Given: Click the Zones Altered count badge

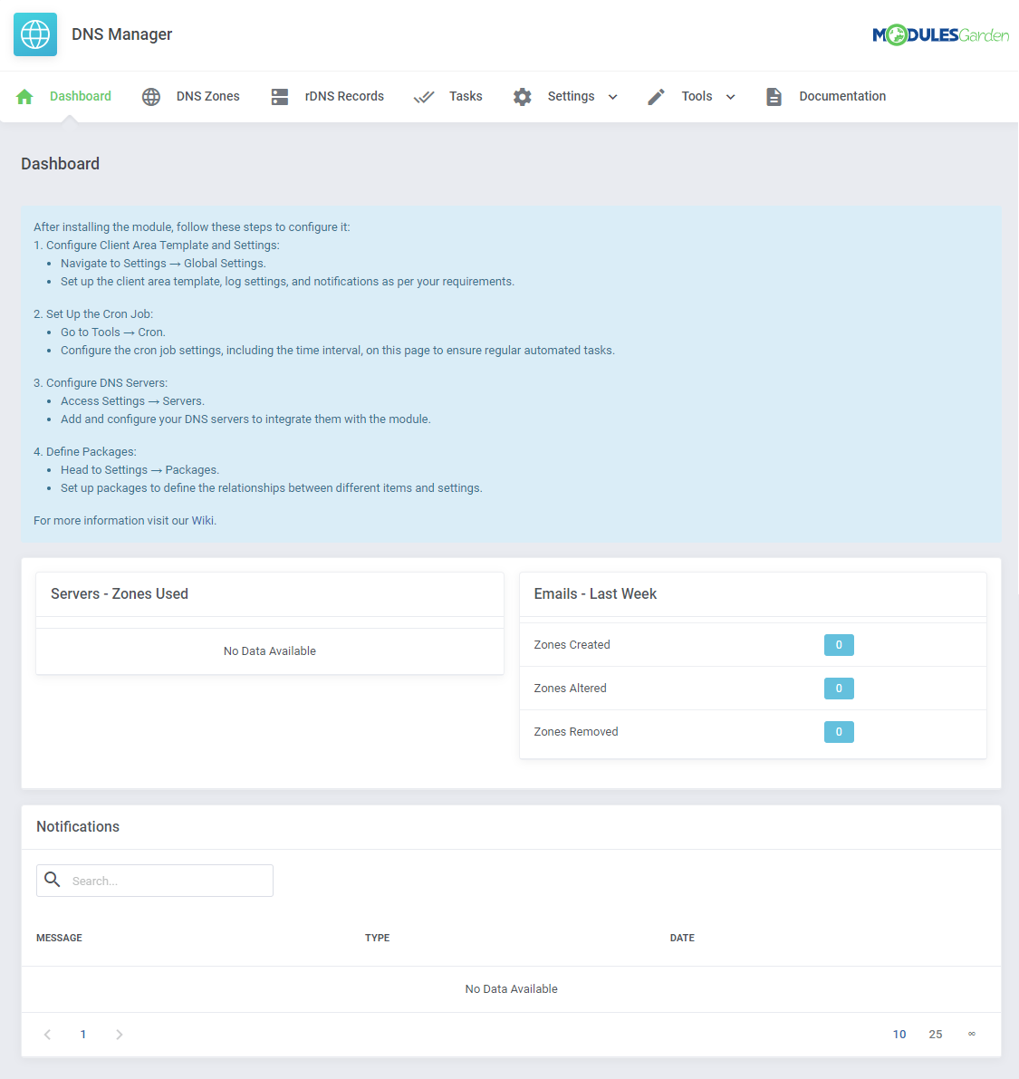Looking at the screenshot, I should 839,689.
